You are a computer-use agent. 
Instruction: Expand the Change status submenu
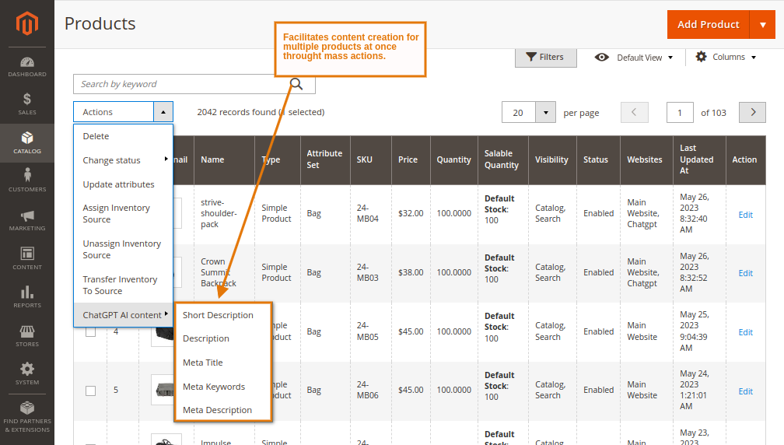pos(123,160)
